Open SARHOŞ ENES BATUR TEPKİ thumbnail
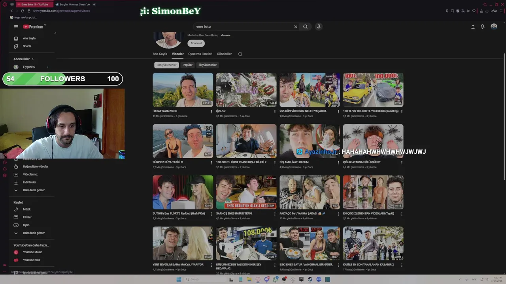Screen dimensions: 506x284 click(246, 192)
